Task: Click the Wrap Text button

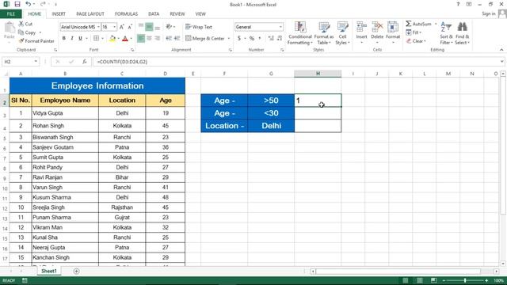Action: tap(199, 27)
